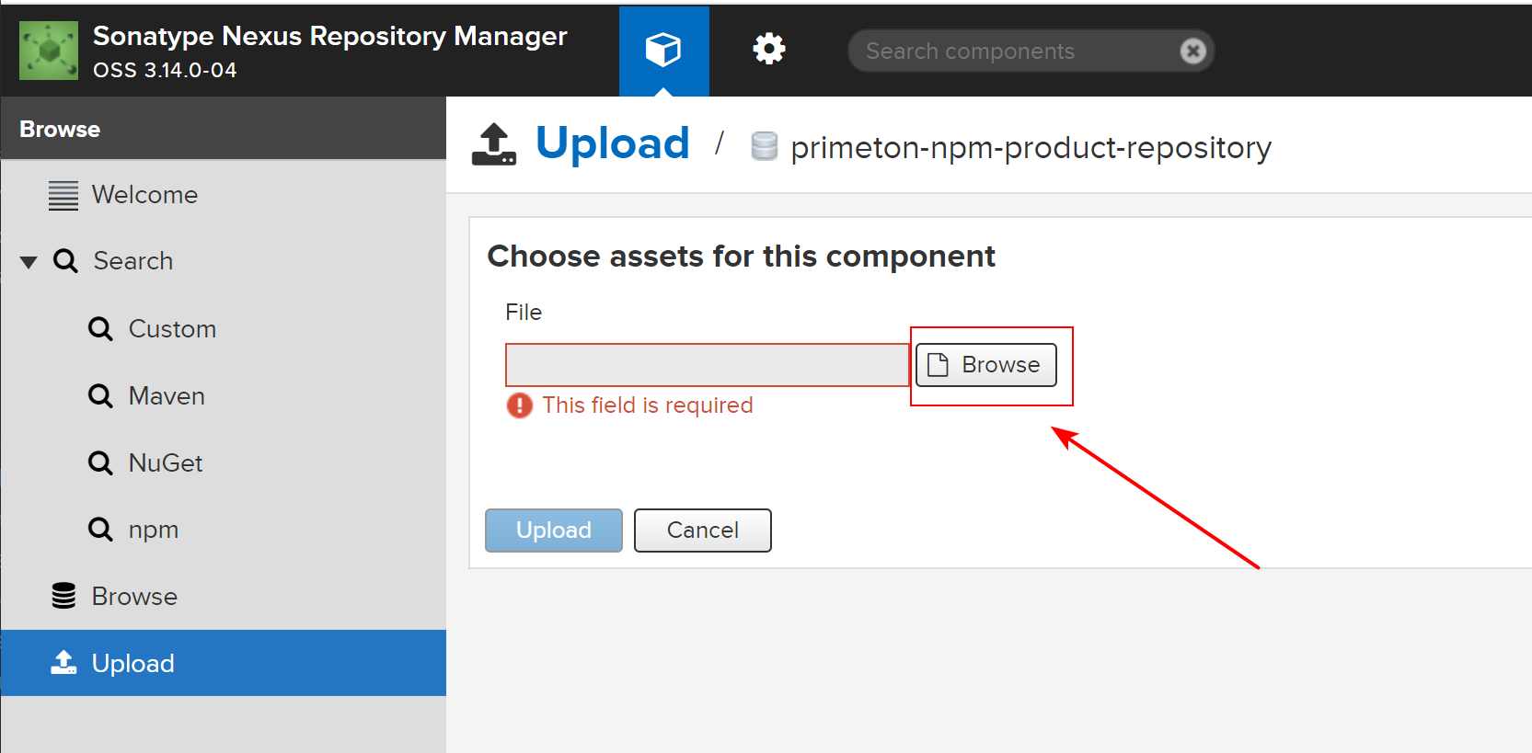Click the Upload breadcrumb heading
Image resolution: width=1532 pixels, height=753 pixels.
(612, 143)
